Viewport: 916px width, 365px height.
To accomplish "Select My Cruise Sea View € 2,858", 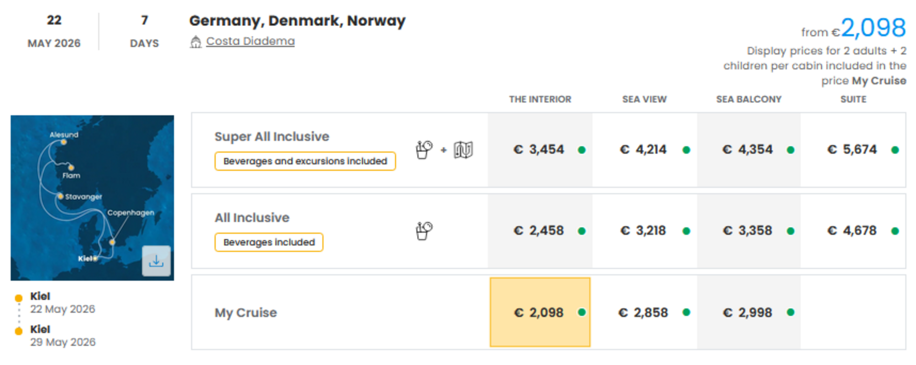I will coord(644,313).
